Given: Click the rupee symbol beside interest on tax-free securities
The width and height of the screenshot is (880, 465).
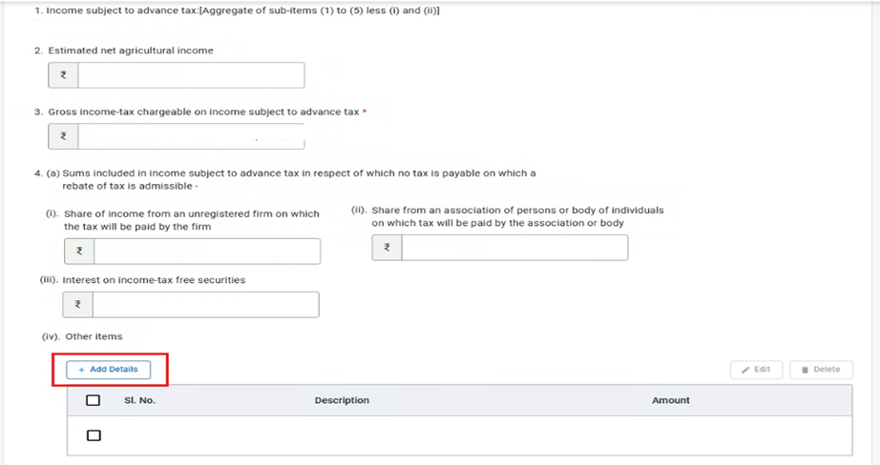Looking at the screenshot, I should (77, 305).
